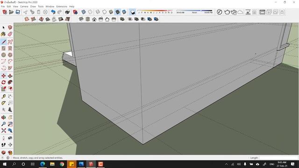The width and height of the screenshot is (299, 168).
Task: Select the Rotate tool
Action: [4, 82]
